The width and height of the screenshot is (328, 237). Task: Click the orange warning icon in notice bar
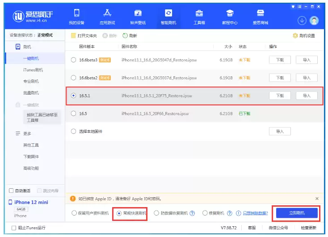73,199
